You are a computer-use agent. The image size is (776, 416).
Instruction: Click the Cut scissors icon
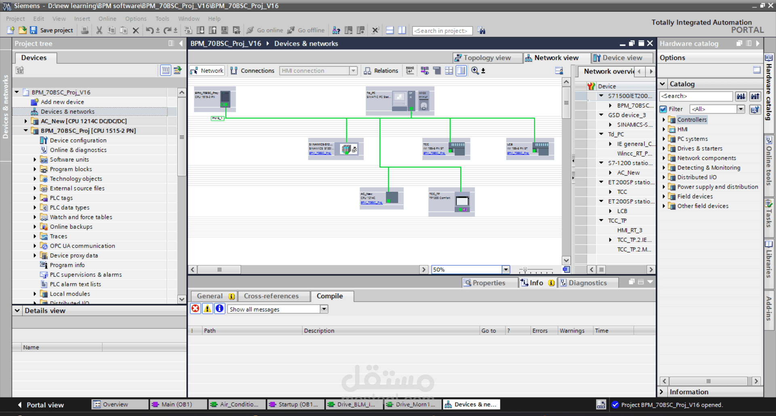pyautogui.click(x=99, y=30)
